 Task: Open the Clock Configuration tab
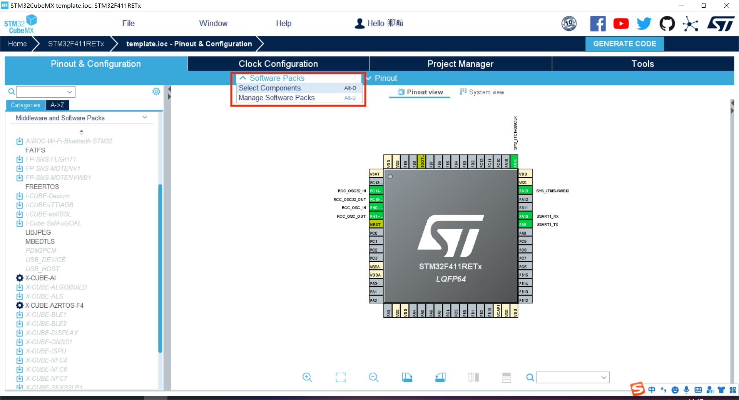pos(278,64)
